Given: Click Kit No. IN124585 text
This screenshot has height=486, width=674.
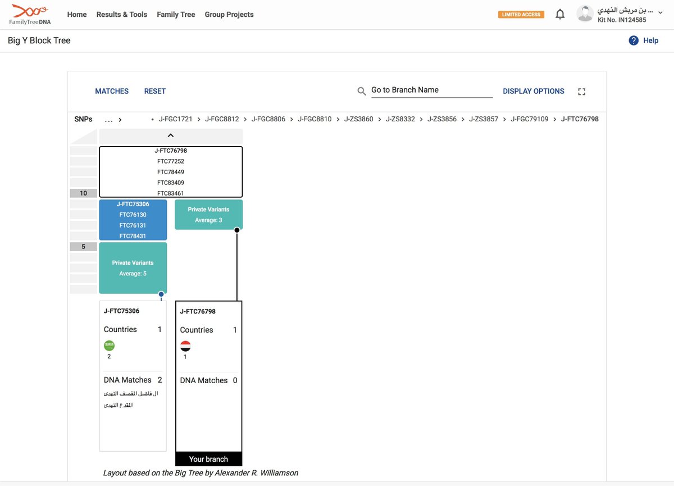Looking at the screenshot, I should [622, 20].
